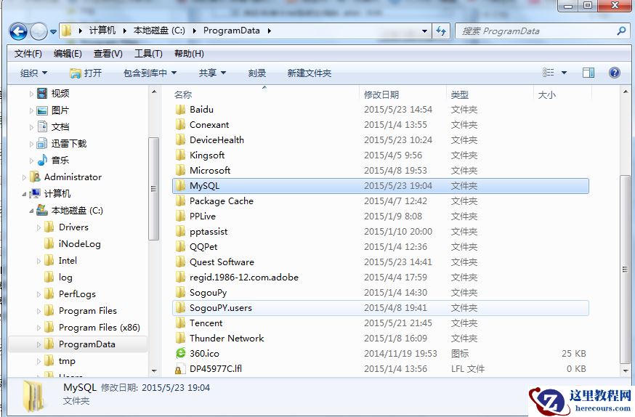Open the 查看(V) menu
The image size is (635, 417).
click(x=108, y=54)
